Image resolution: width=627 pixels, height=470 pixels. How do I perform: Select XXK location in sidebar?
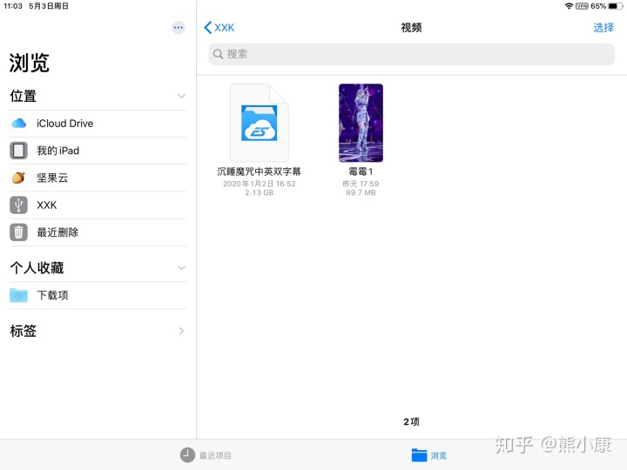[x=98, y=205]
